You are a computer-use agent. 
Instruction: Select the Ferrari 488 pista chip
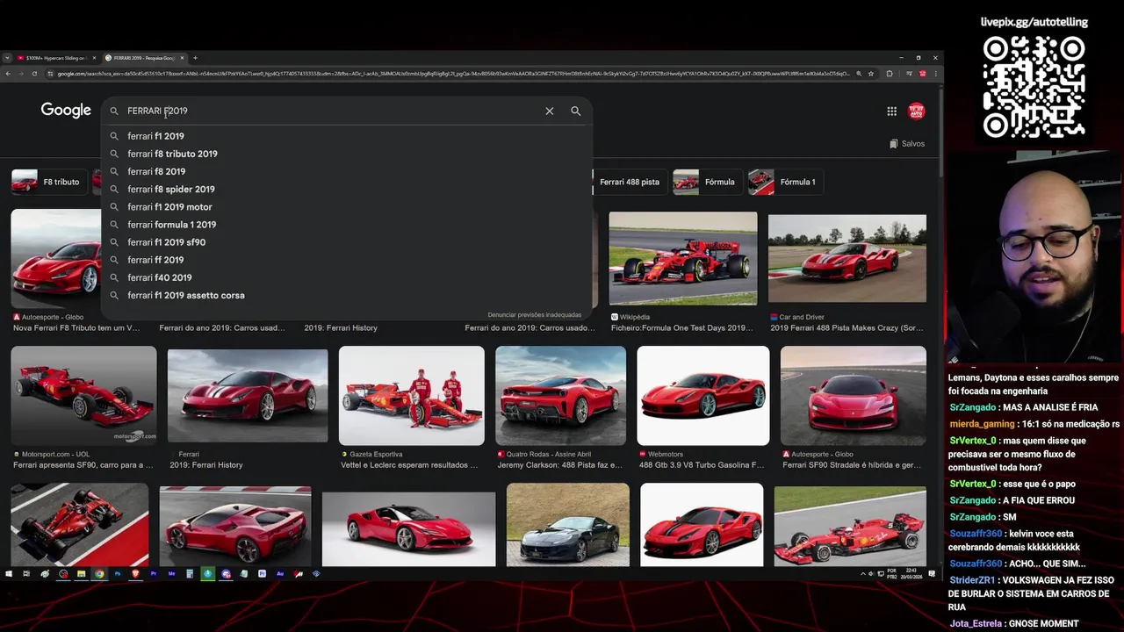[629, 182]
